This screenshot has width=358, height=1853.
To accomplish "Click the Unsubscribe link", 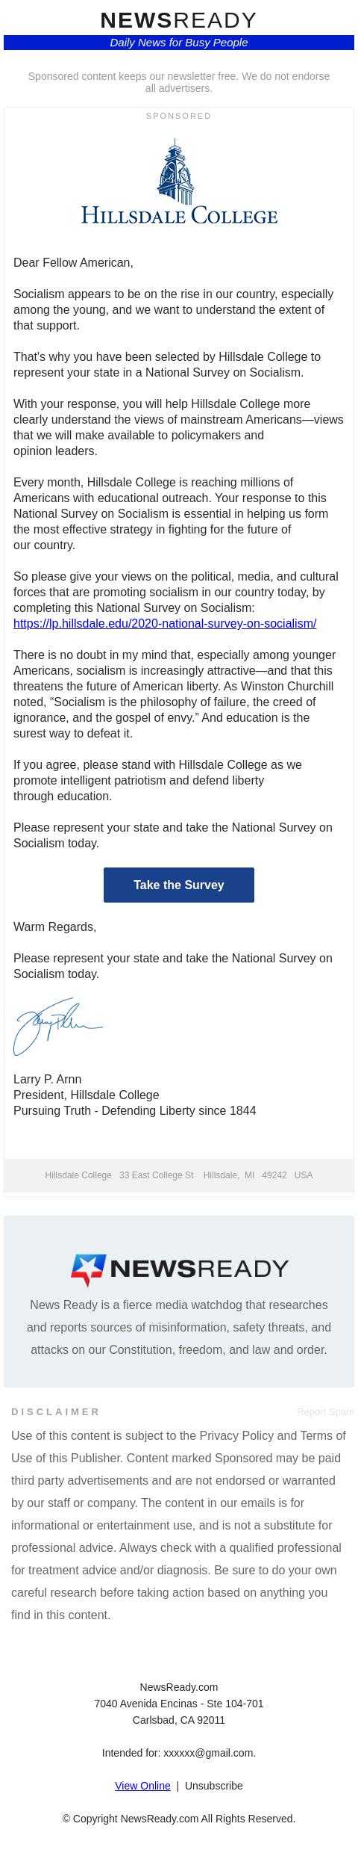I will pyautogui.click(x=214, y=1785).
